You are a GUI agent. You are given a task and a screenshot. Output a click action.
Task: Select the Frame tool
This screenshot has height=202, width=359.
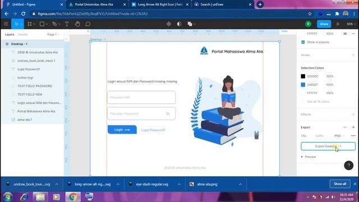tap(30, 24)
